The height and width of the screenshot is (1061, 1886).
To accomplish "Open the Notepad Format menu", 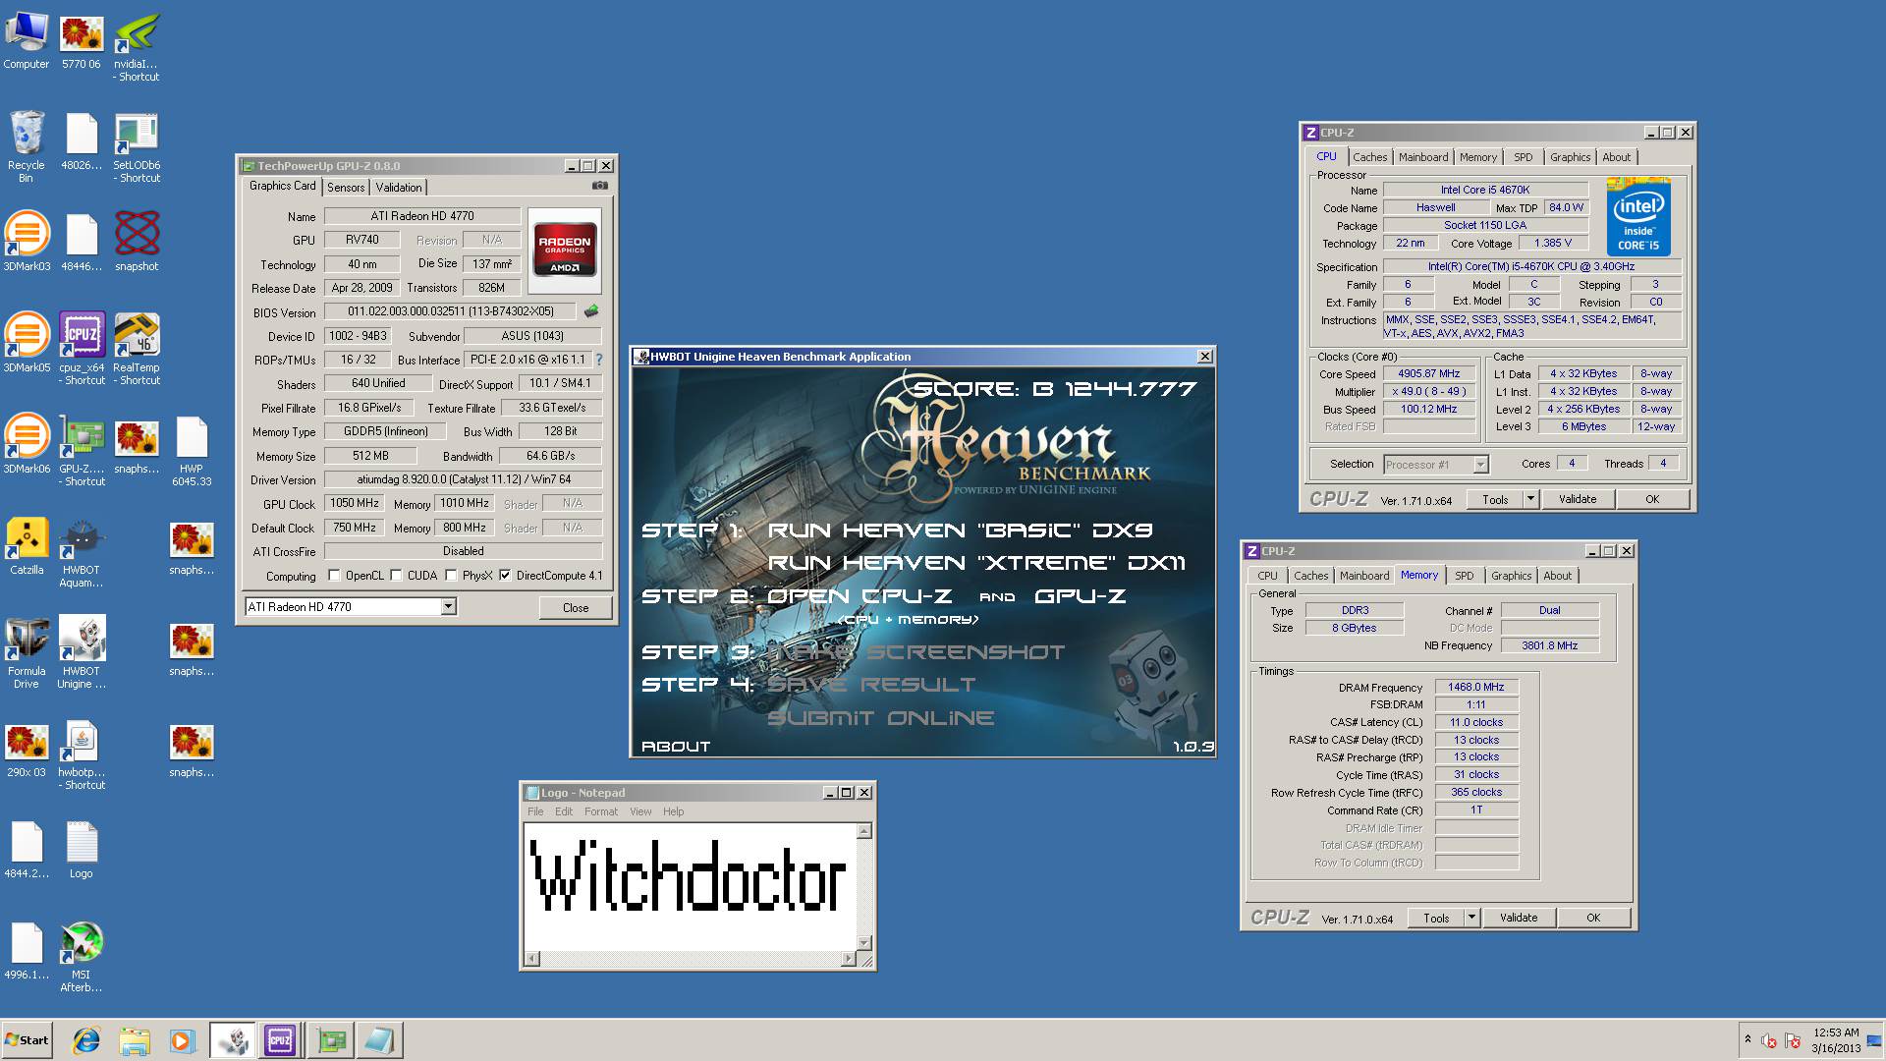I will 601,811.
